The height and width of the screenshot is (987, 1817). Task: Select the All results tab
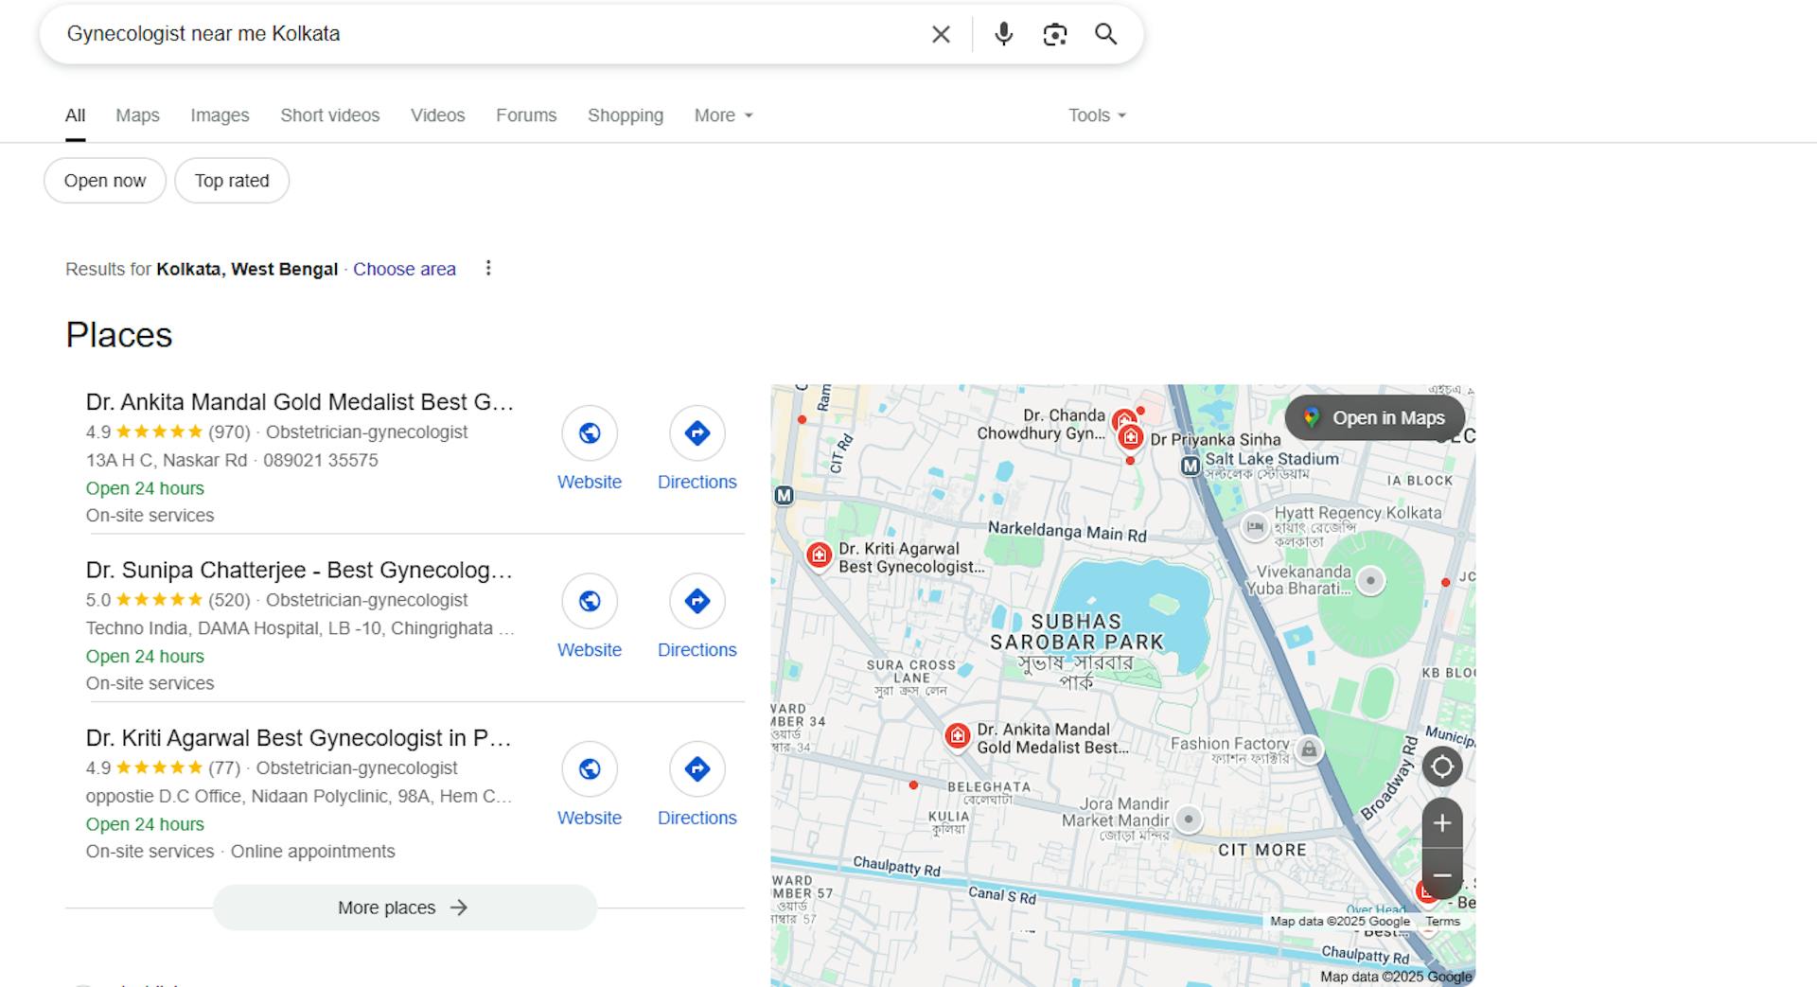[x=75, y=115]
